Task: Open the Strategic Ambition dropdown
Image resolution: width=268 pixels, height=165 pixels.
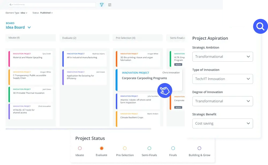Action: 222,57
